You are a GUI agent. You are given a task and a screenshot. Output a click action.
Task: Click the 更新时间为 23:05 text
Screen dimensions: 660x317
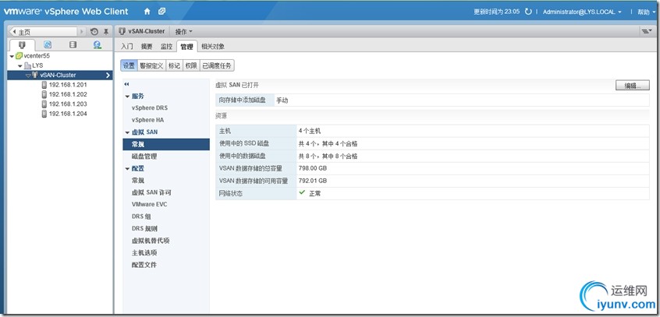[497, 12]
